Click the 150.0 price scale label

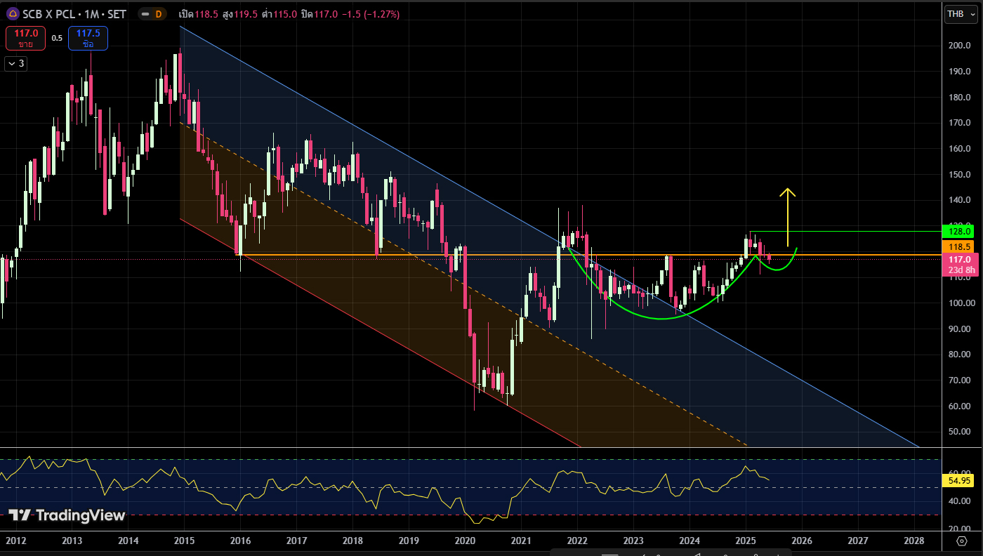(x=958, y=174)
